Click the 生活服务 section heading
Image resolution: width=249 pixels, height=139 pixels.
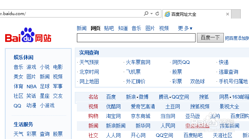coord(23,125)
